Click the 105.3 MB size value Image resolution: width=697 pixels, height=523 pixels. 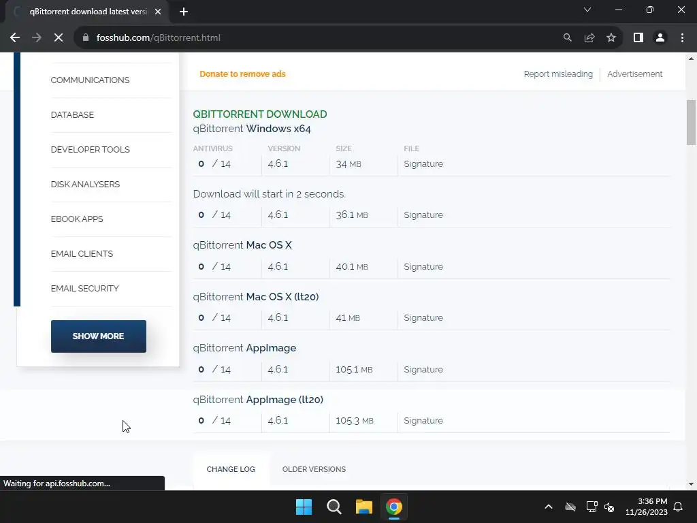(x=354, y=420)
